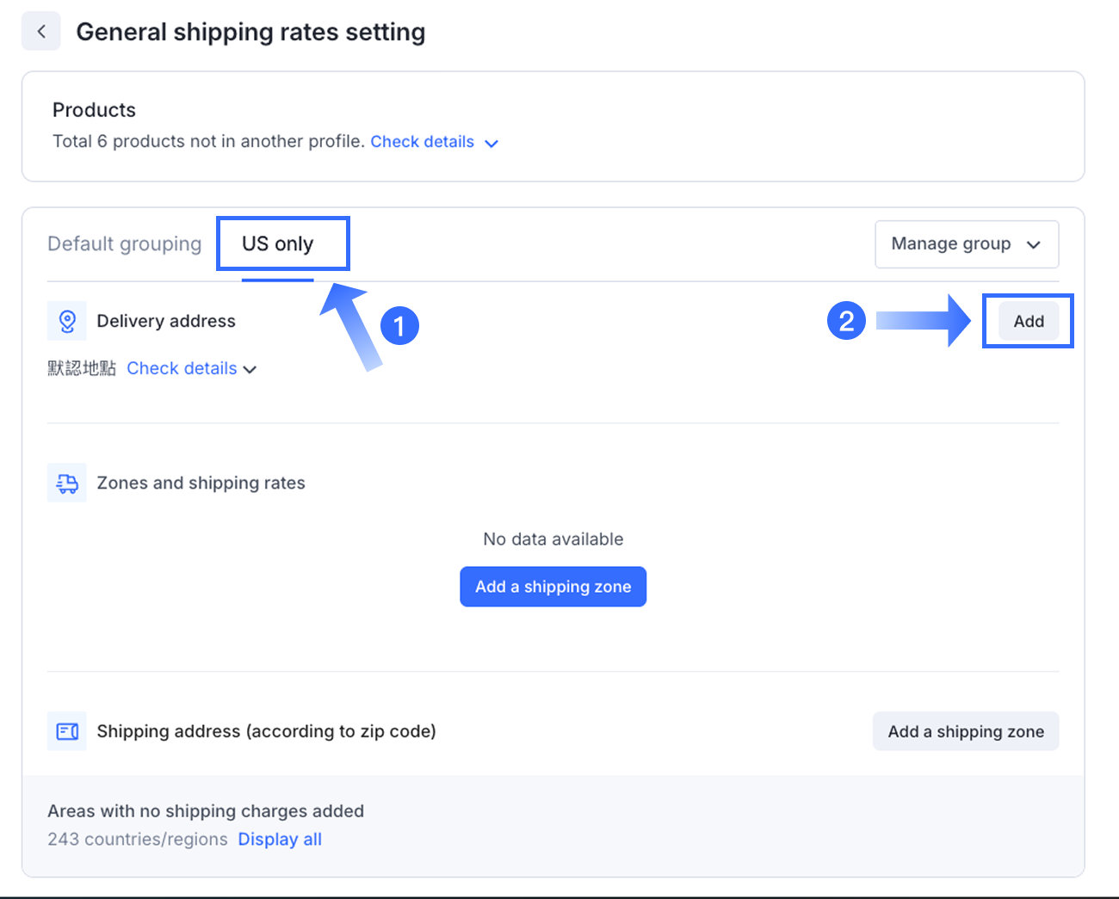Click the Shipping address zip code icon
The width and height of the screenshot is (1119, 899).
tap(67, 731)
